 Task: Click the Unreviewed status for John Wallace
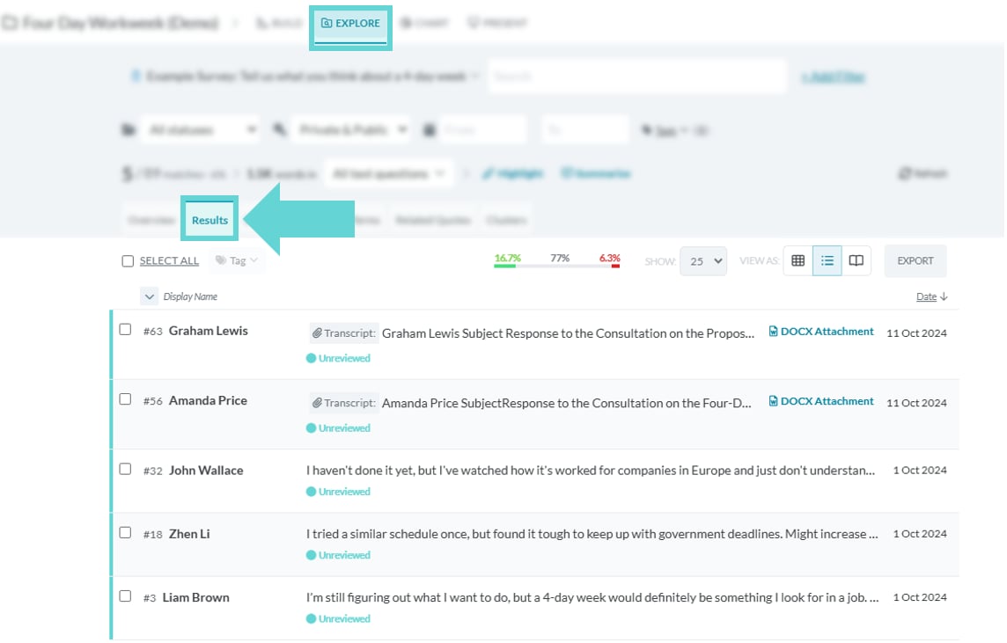pos(338,492)
